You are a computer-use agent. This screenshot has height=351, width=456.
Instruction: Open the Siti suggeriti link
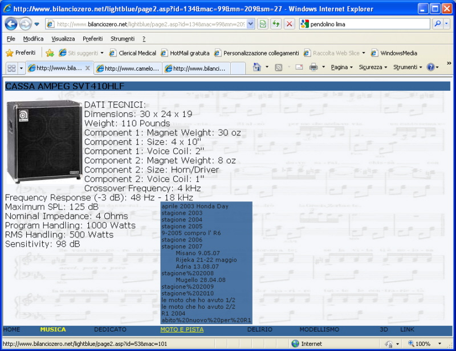(x=79, y=53)
